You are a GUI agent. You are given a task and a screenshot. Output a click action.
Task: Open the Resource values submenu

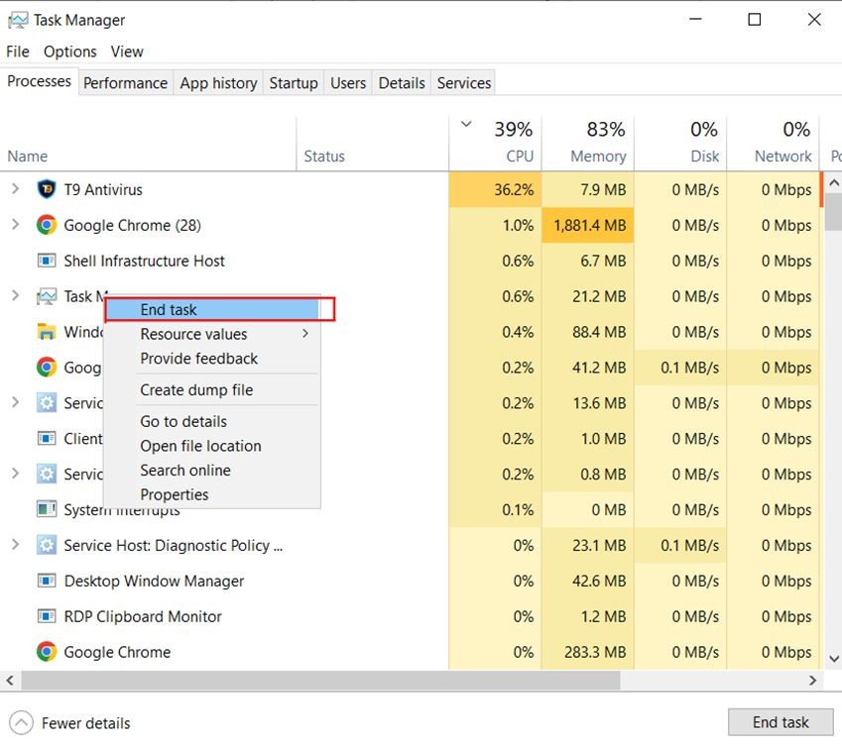coord(193,334)
